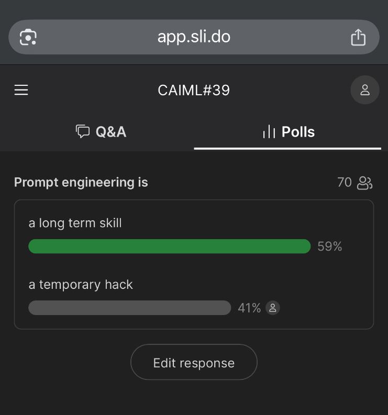The width and height of the screenshot is (388, 415).
Task: Click the gray 41% result bar
Action: tap(129, 308)
